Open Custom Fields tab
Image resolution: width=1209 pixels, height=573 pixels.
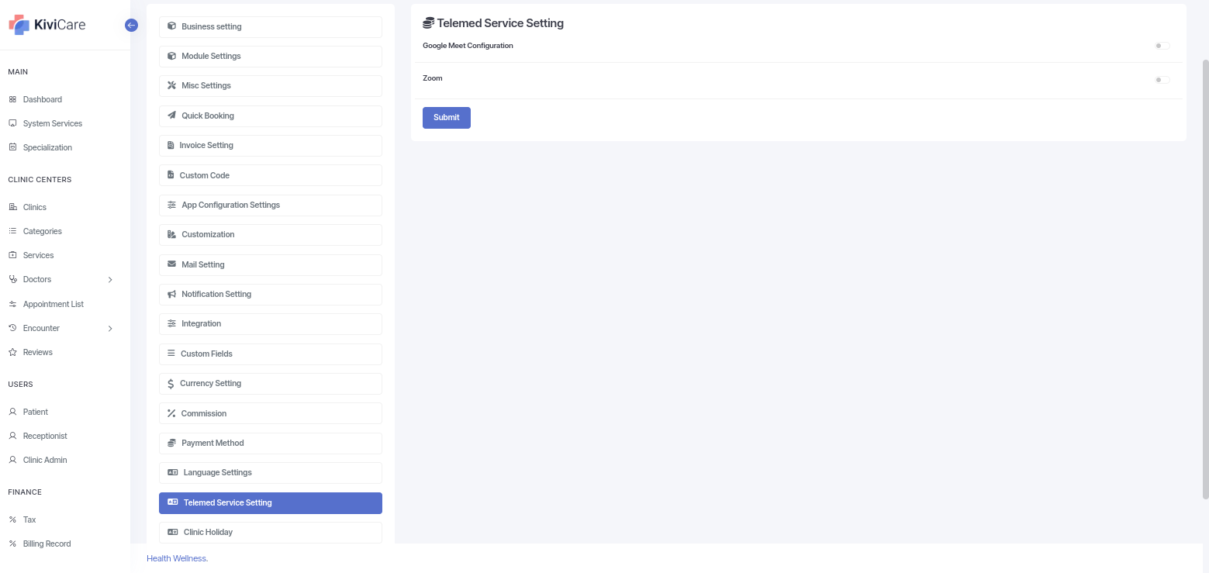(271, 354)
